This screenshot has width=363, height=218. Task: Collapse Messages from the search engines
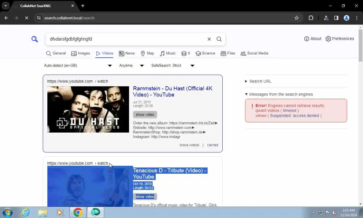tap(279, 94)
